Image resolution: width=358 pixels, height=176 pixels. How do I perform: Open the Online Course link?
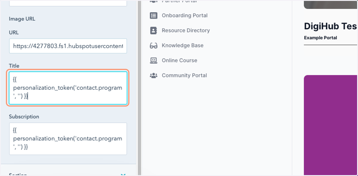[180, 60]
